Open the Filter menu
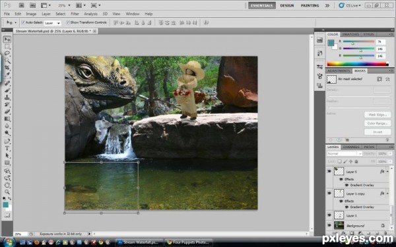Screen dimensions: 396x247 click(x=75, y=14)
